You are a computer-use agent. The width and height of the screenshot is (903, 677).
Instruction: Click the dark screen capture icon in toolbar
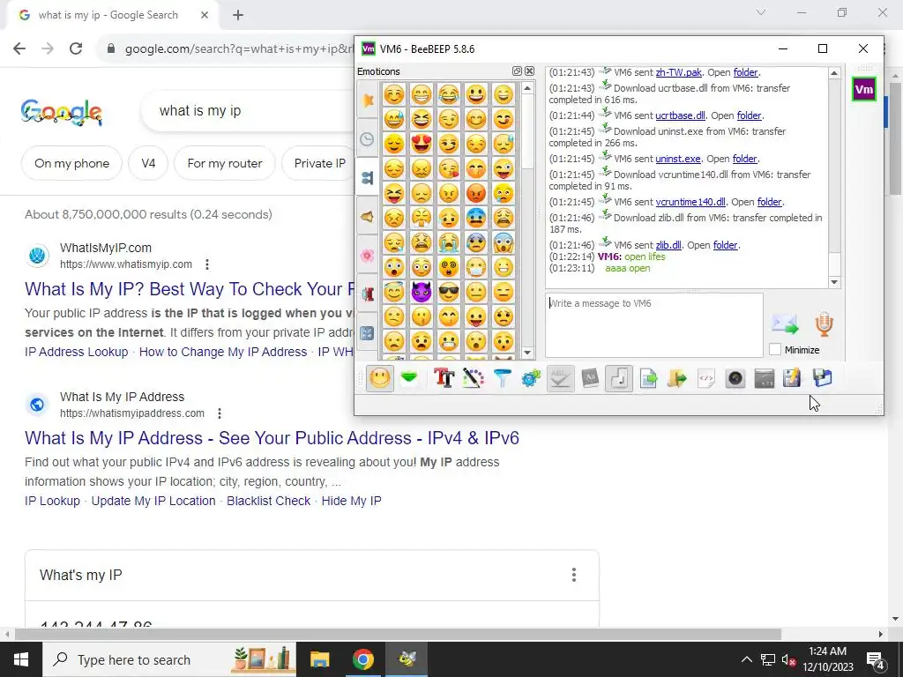click(765, 378)
